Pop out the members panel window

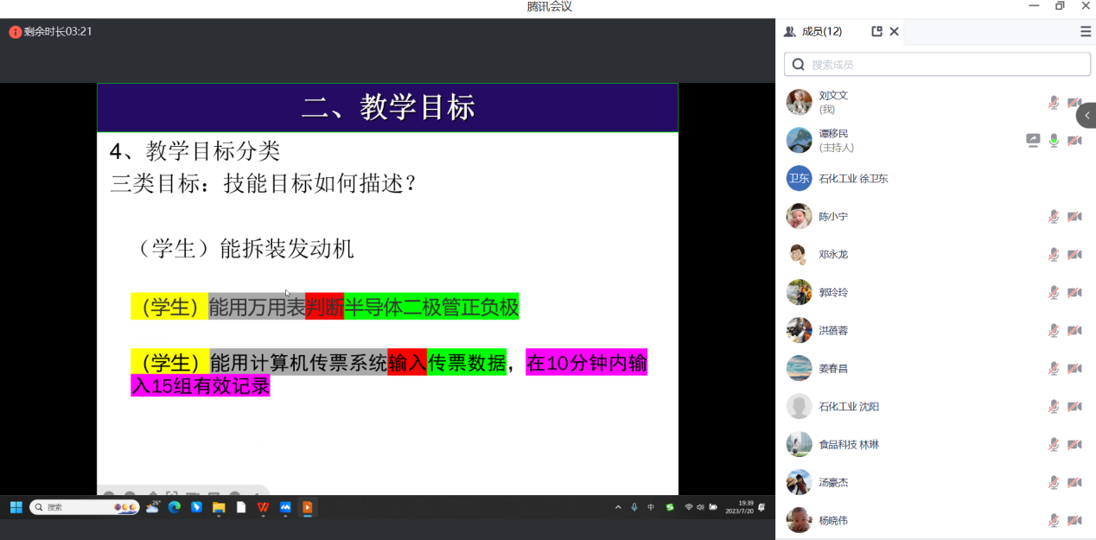coord(876,31)
